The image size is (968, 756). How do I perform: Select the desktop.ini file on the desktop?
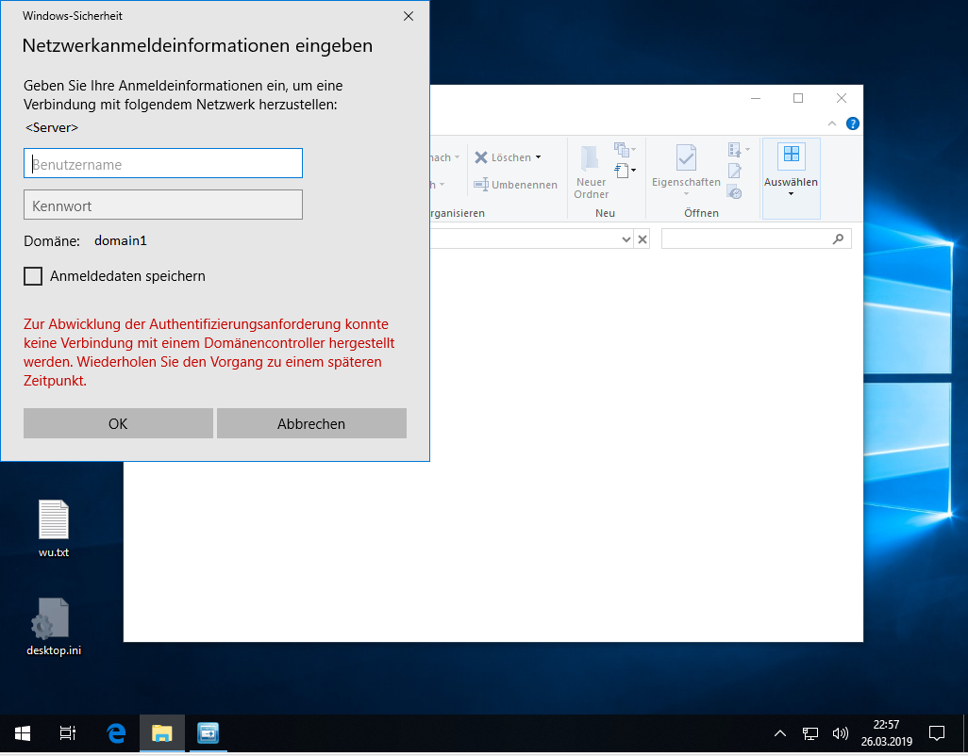tap(54, 627)
